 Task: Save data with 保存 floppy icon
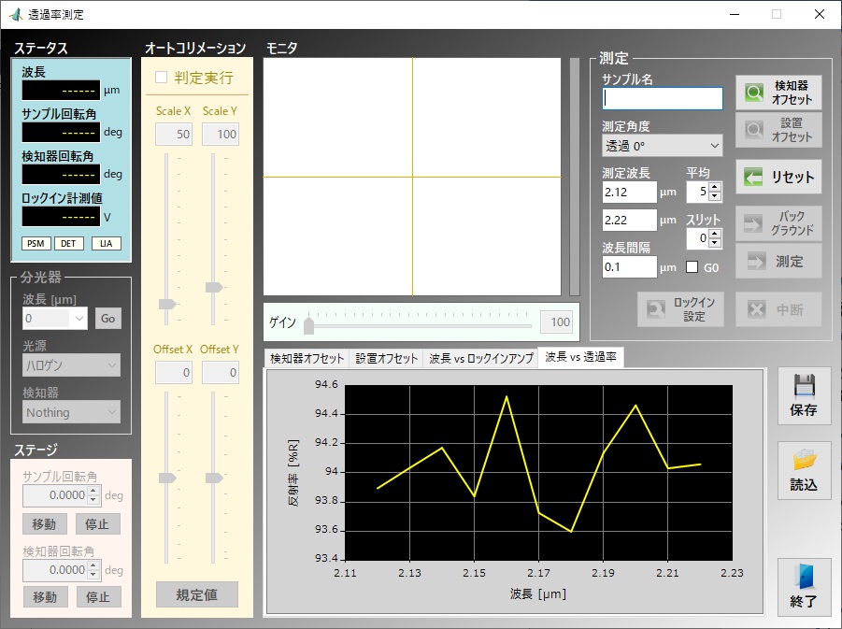point(804,396)
